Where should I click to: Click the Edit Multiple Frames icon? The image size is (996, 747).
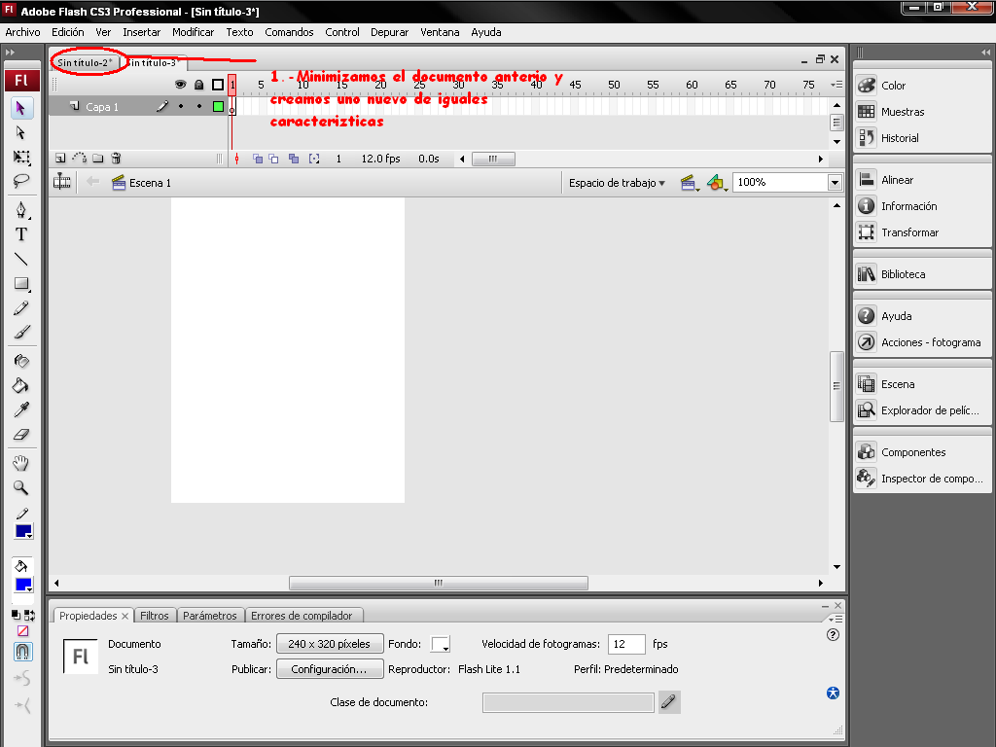[294, 159]
